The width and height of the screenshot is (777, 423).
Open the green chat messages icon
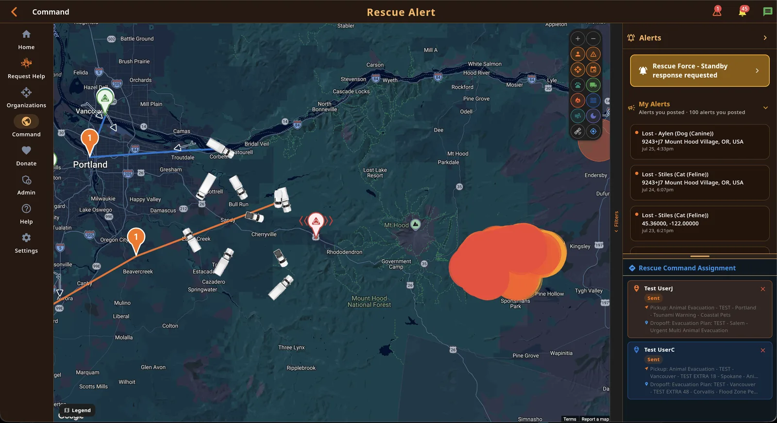point(767,12)
